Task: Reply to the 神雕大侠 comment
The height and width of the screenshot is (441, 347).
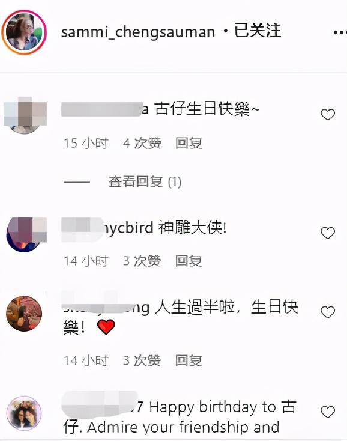Action: point(189,261)
